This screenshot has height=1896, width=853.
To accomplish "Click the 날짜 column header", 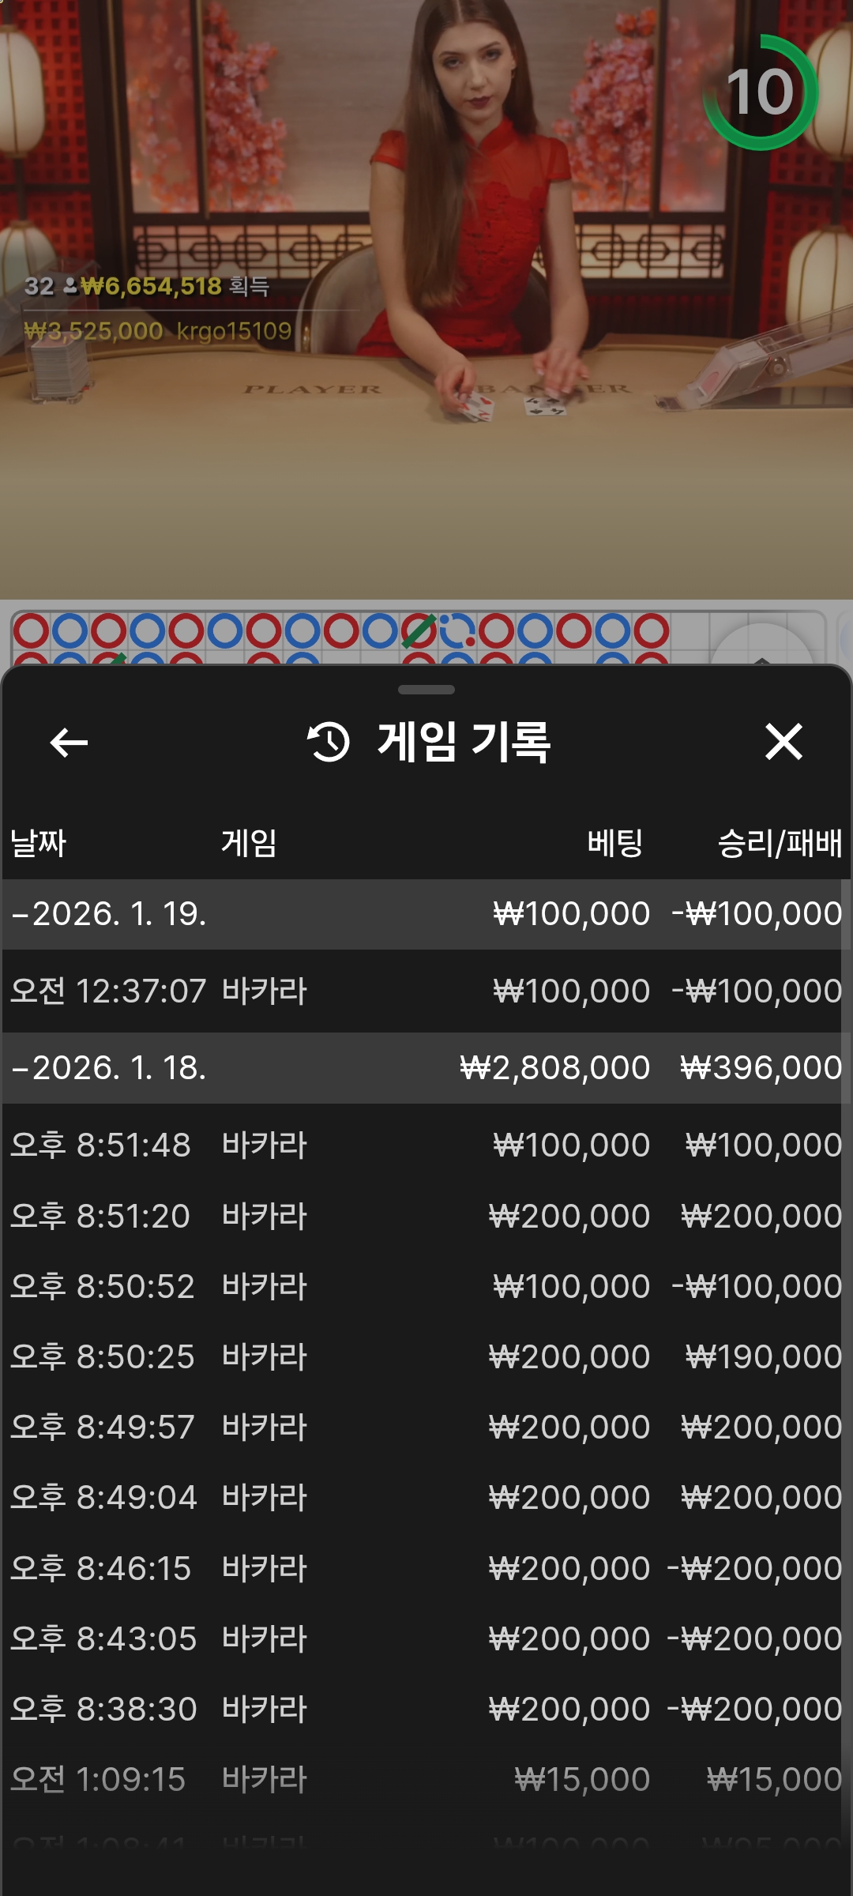I will click(38, 843).
